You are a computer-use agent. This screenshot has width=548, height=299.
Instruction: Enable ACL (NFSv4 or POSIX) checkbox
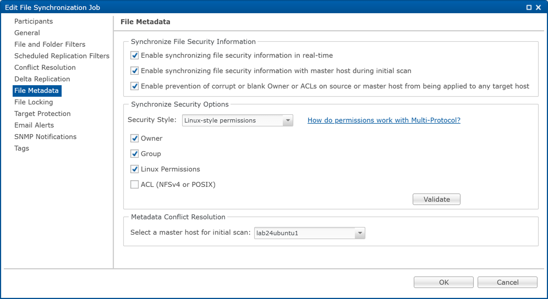click(x=135, y=185)
